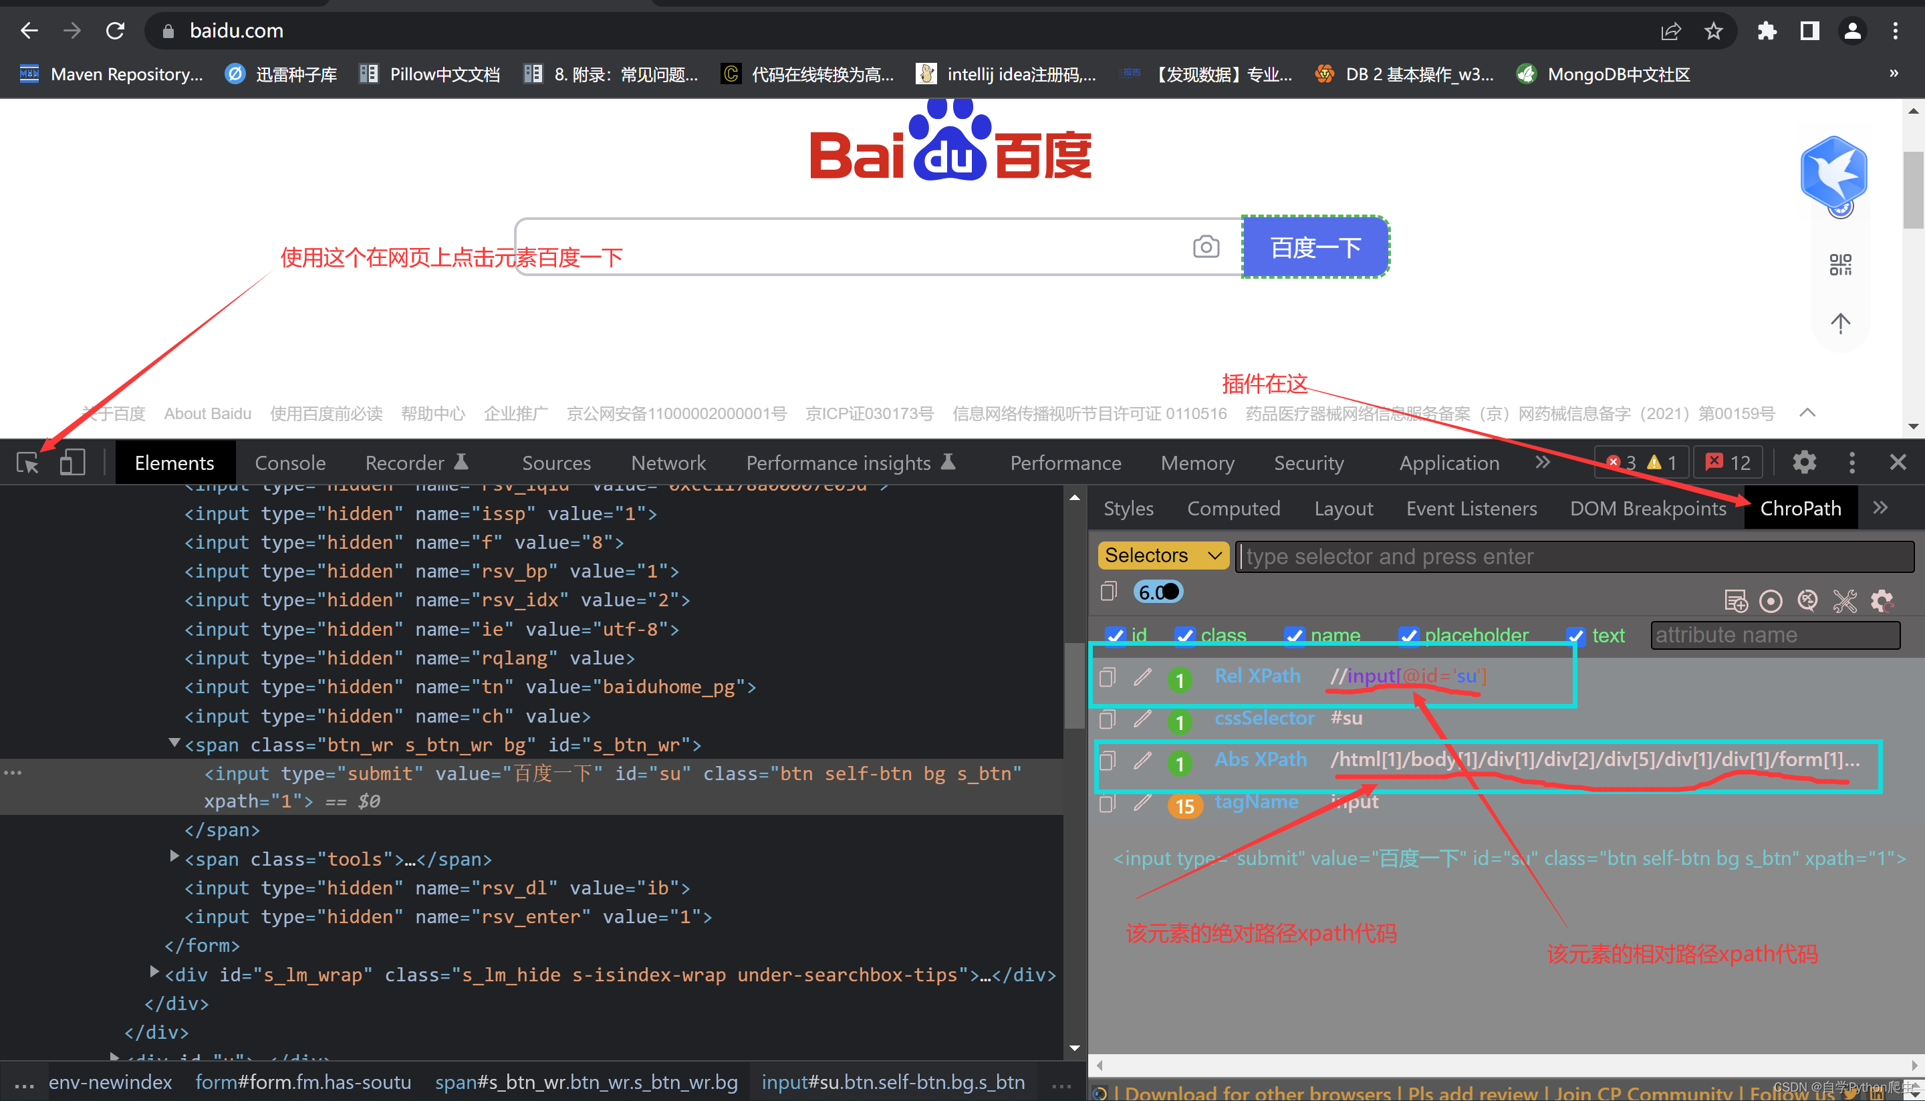
Task: Edit the cssSelector with pencil icon
Action: (1142, 719)
